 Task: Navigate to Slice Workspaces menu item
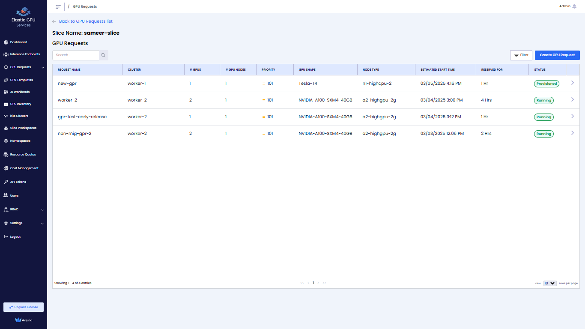23,128
